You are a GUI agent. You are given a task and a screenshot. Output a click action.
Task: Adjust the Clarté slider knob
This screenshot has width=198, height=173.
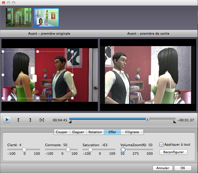pyautogui.click(x=24, y=150)
